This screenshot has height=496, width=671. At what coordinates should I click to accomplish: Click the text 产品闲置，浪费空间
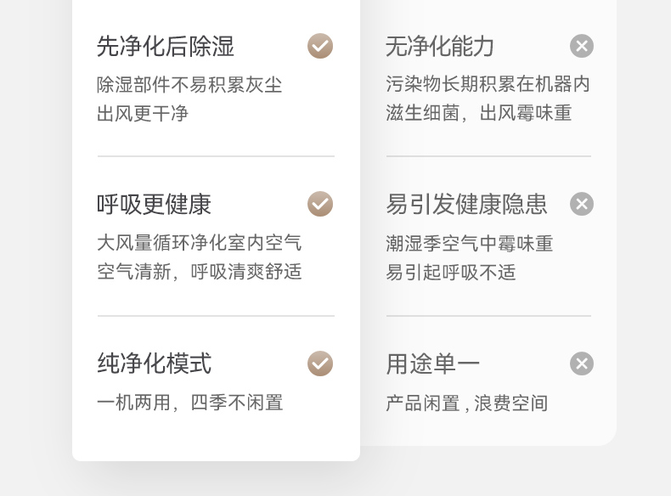click(466, 403)
